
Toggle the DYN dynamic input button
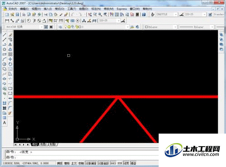click(120, 163)
